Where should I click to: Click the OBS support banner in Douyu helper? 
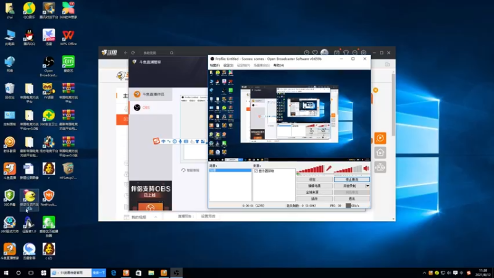(151, 195)
